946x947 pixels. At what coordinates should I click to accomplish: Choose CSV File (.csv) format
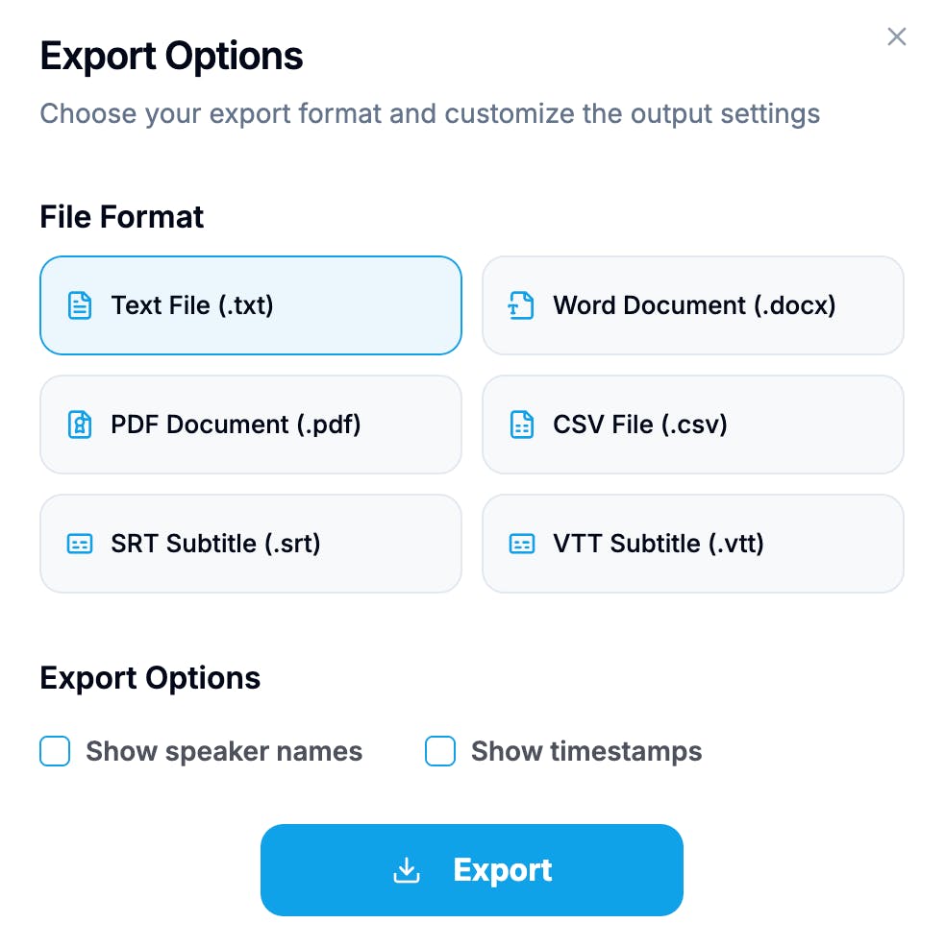(x=693, y=425)
